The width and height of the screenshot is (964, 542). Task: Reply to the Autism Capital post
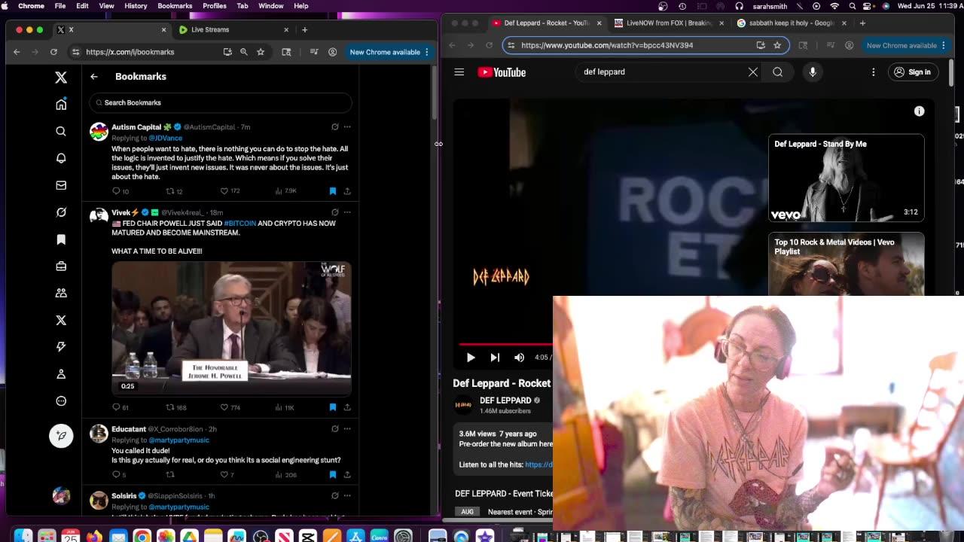(116, 191)
